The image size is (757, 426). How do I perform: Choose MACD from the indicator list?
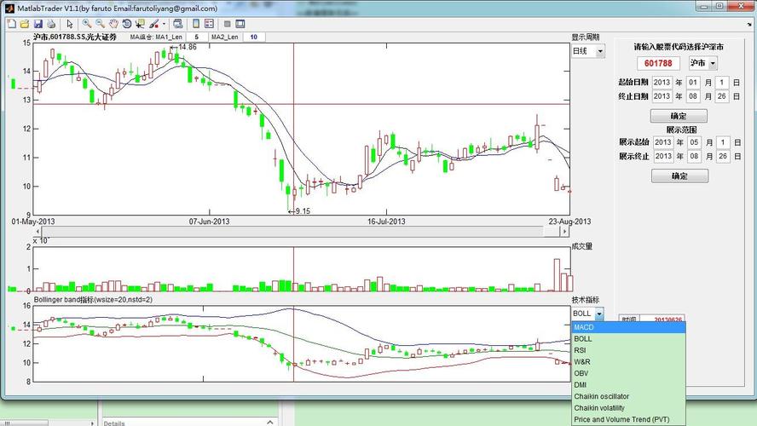coord(628,327)
